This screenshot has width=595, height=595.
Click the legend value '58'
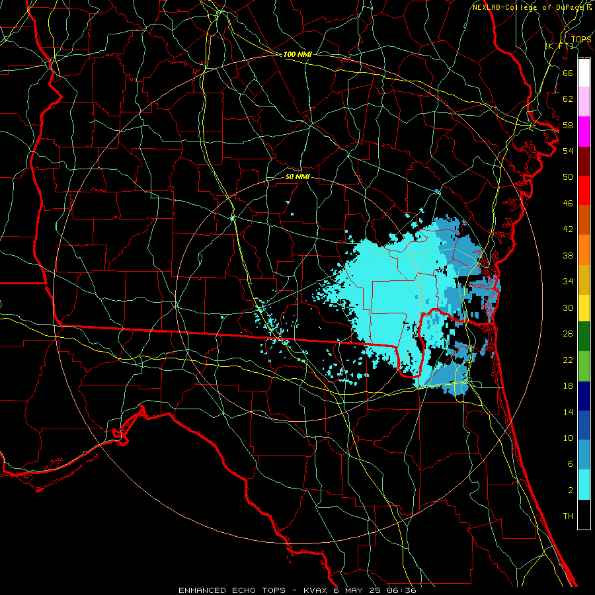pos(568,125)
